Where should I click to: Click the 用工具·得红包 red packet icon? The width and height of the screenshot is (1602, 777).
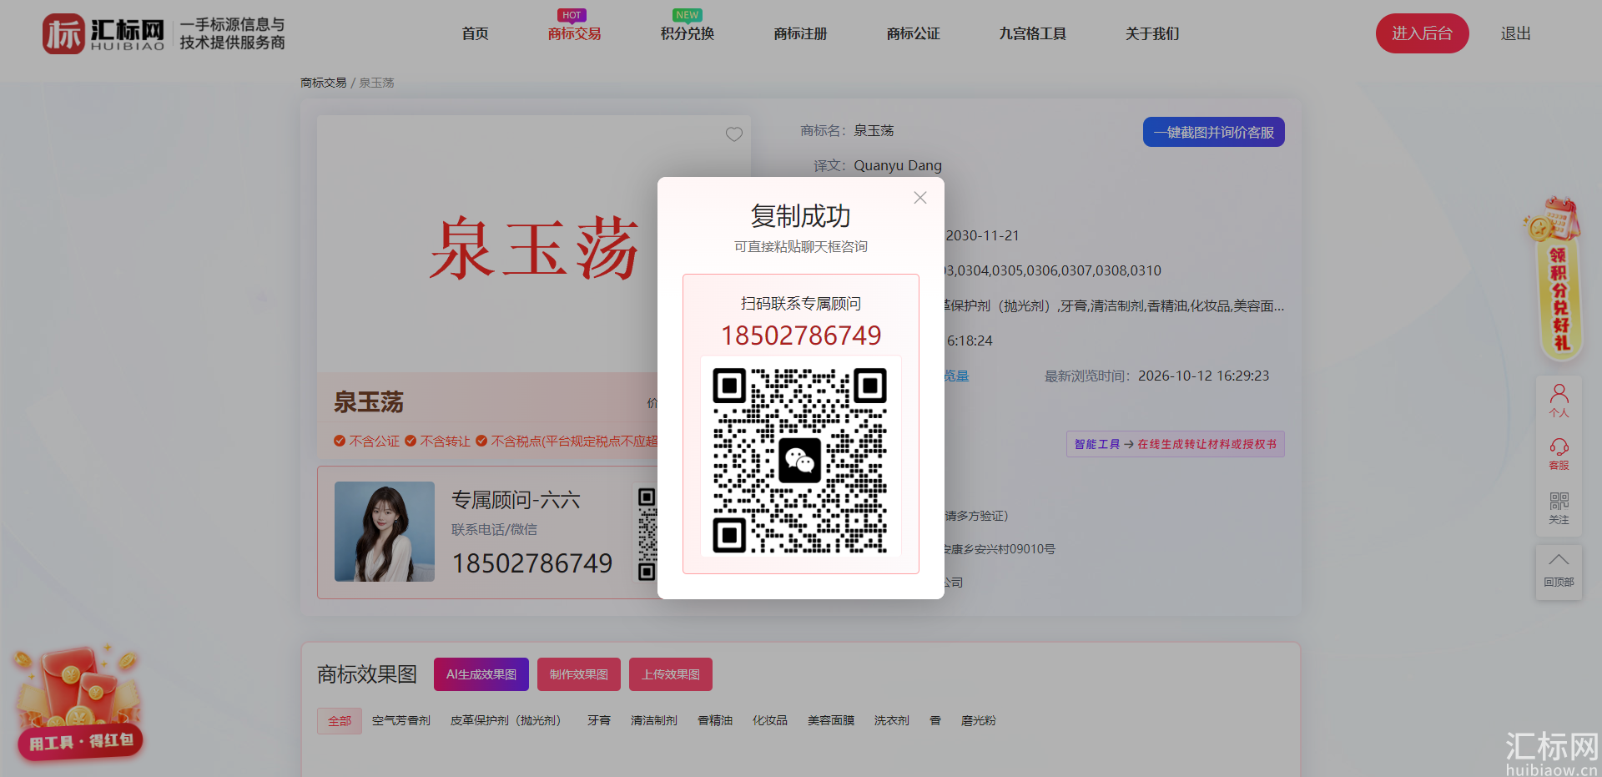[x=78, y=703]
